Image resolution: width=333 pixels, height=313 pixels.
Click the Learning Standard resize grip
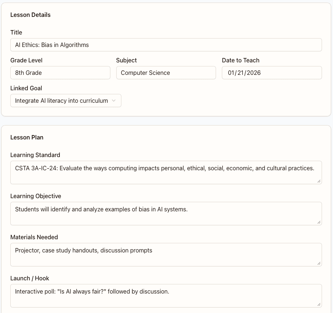319,181
